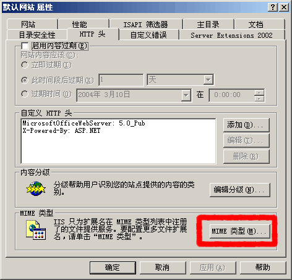The image size is (292, 280).
Task: Click the question mark help icon in title bar
Action: pos(273,7)
